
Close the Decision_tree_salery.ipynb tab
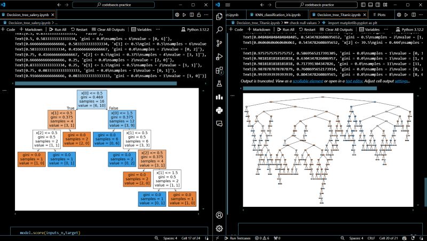[x=53, y=15]
